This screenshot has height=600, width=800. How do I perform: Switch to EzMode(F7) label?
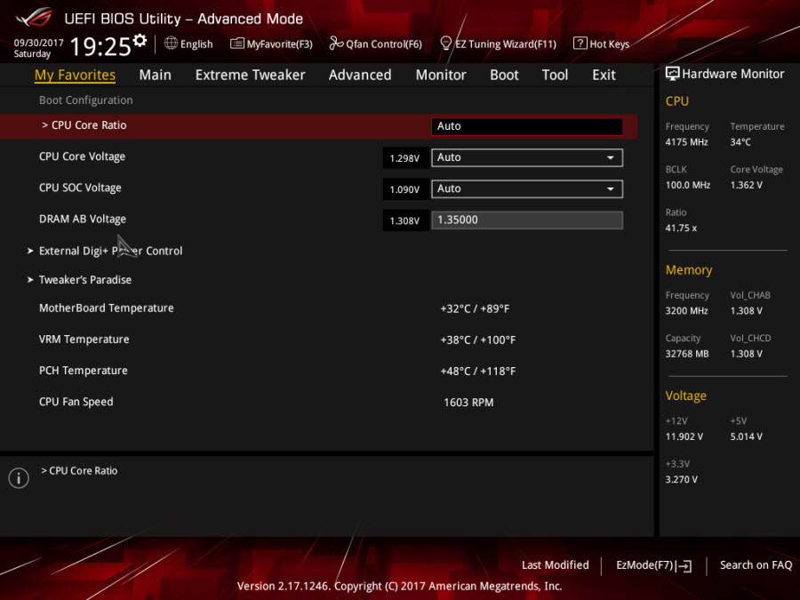(x=644, y=564)
